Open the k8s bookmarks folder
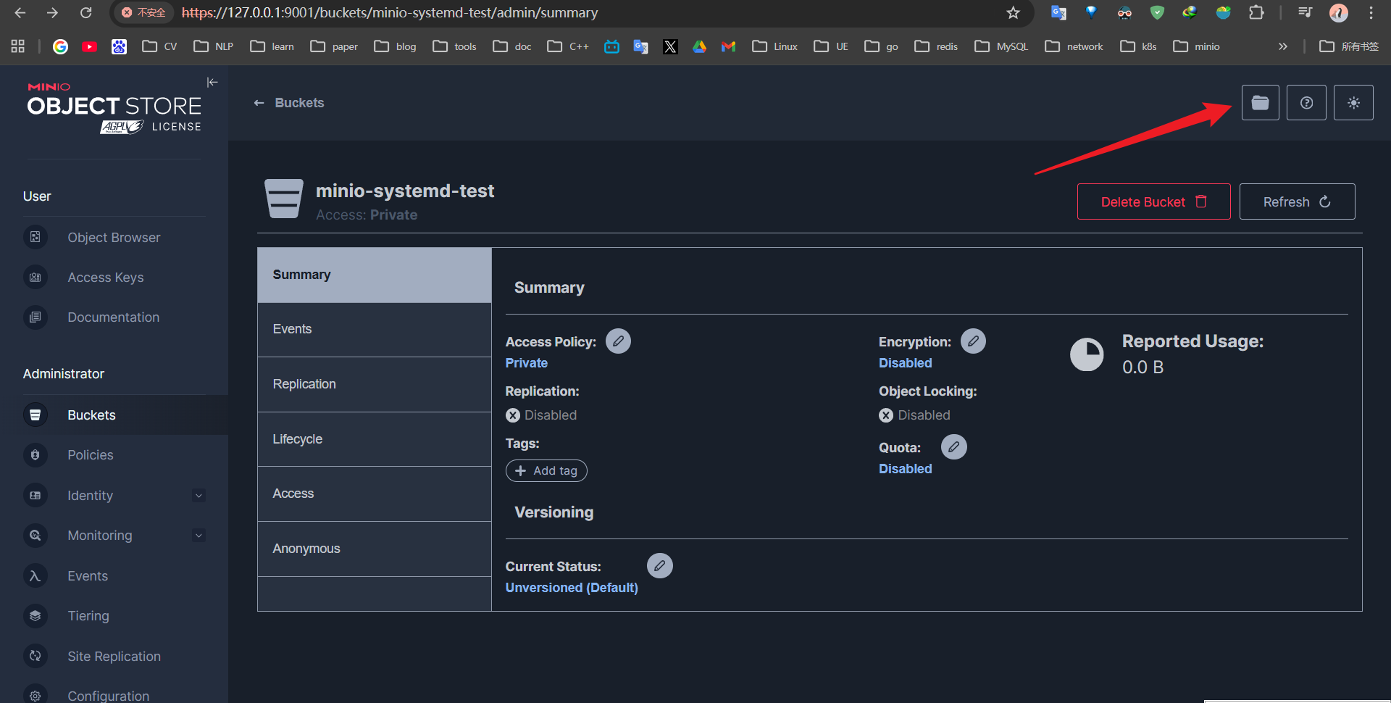Screen dimensions: 1391x703 (1138, 46)
